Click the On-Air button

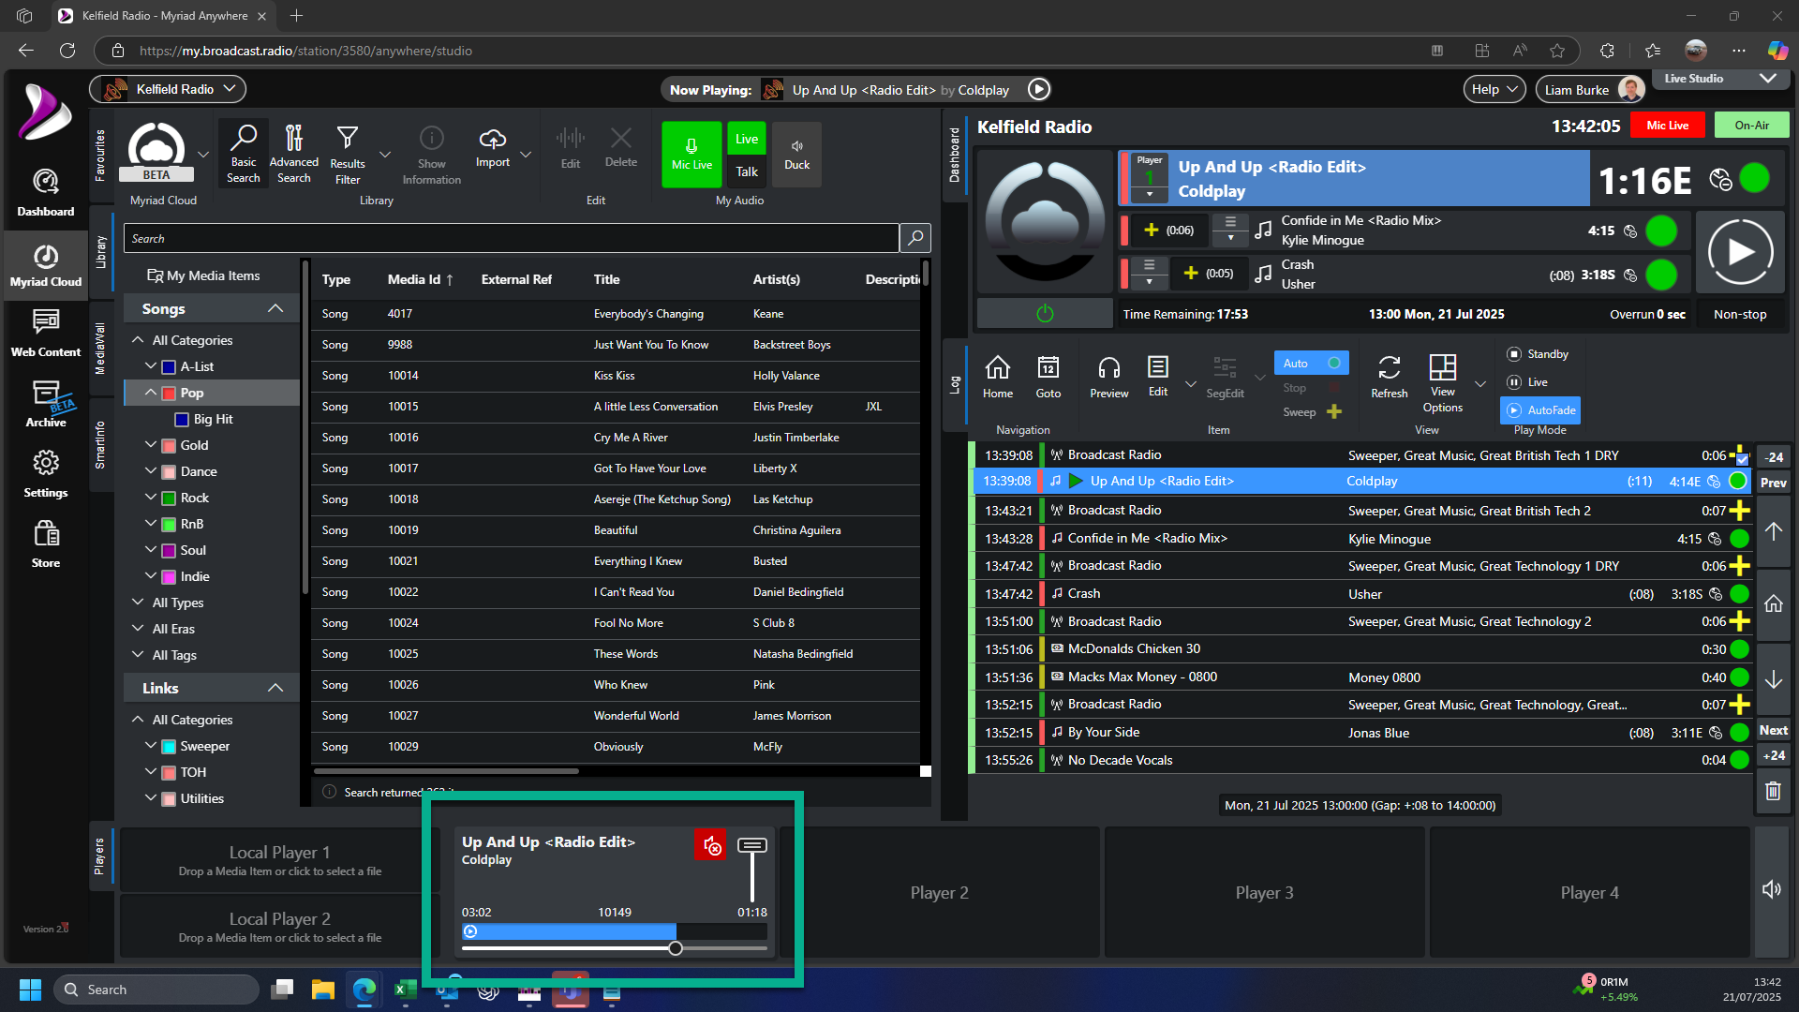pyautogui.click(x=1751, y=126)
